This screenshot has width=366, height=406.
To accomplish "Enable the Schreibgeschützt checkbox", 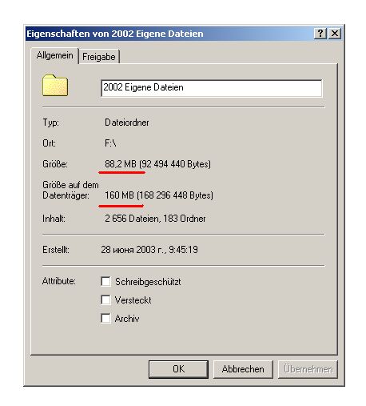I will [x=105, y=281].
